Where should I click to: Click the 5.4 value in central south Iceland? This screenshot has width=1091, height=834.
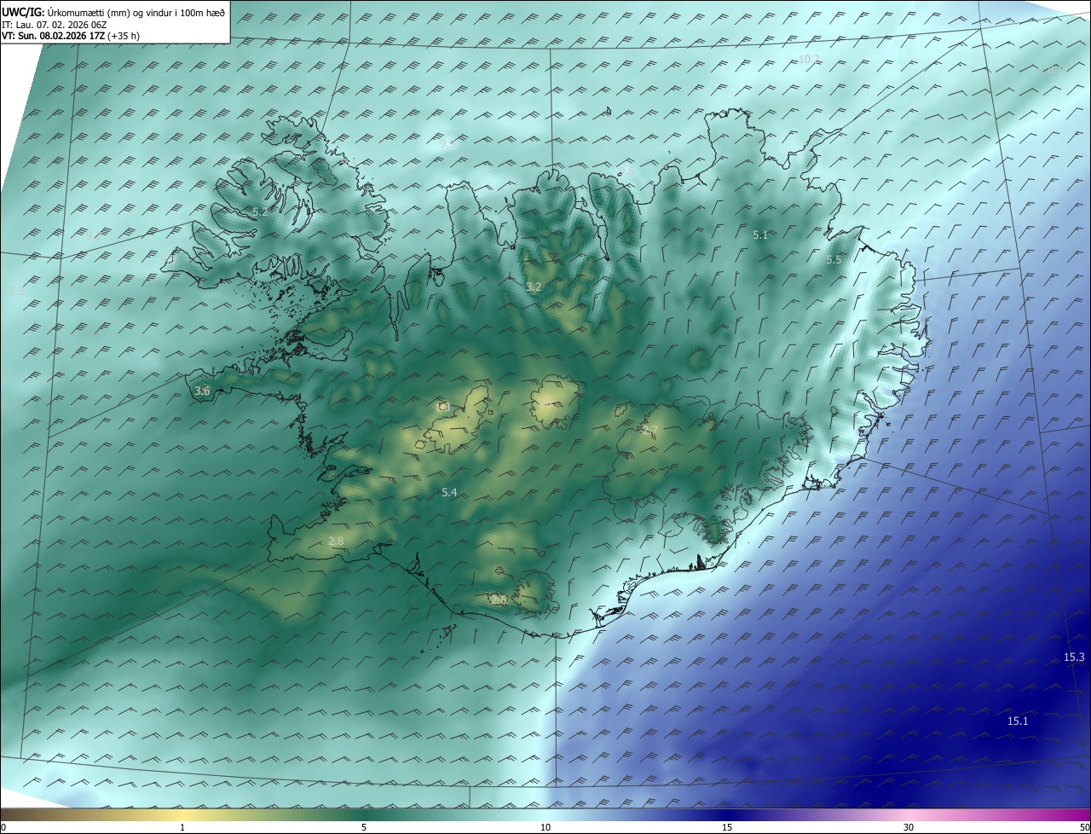coord(449,492)
